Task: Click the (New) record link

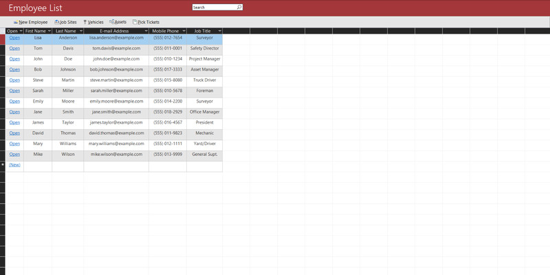Action: [x=14, y=165]
